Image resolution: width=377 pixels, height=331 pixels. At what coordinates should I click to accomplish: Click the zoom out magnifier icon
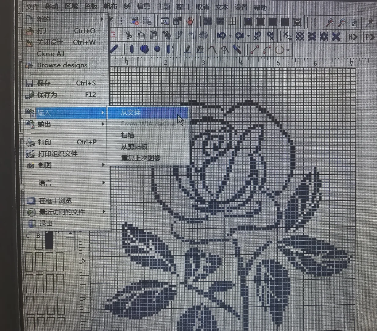[342, 22]
